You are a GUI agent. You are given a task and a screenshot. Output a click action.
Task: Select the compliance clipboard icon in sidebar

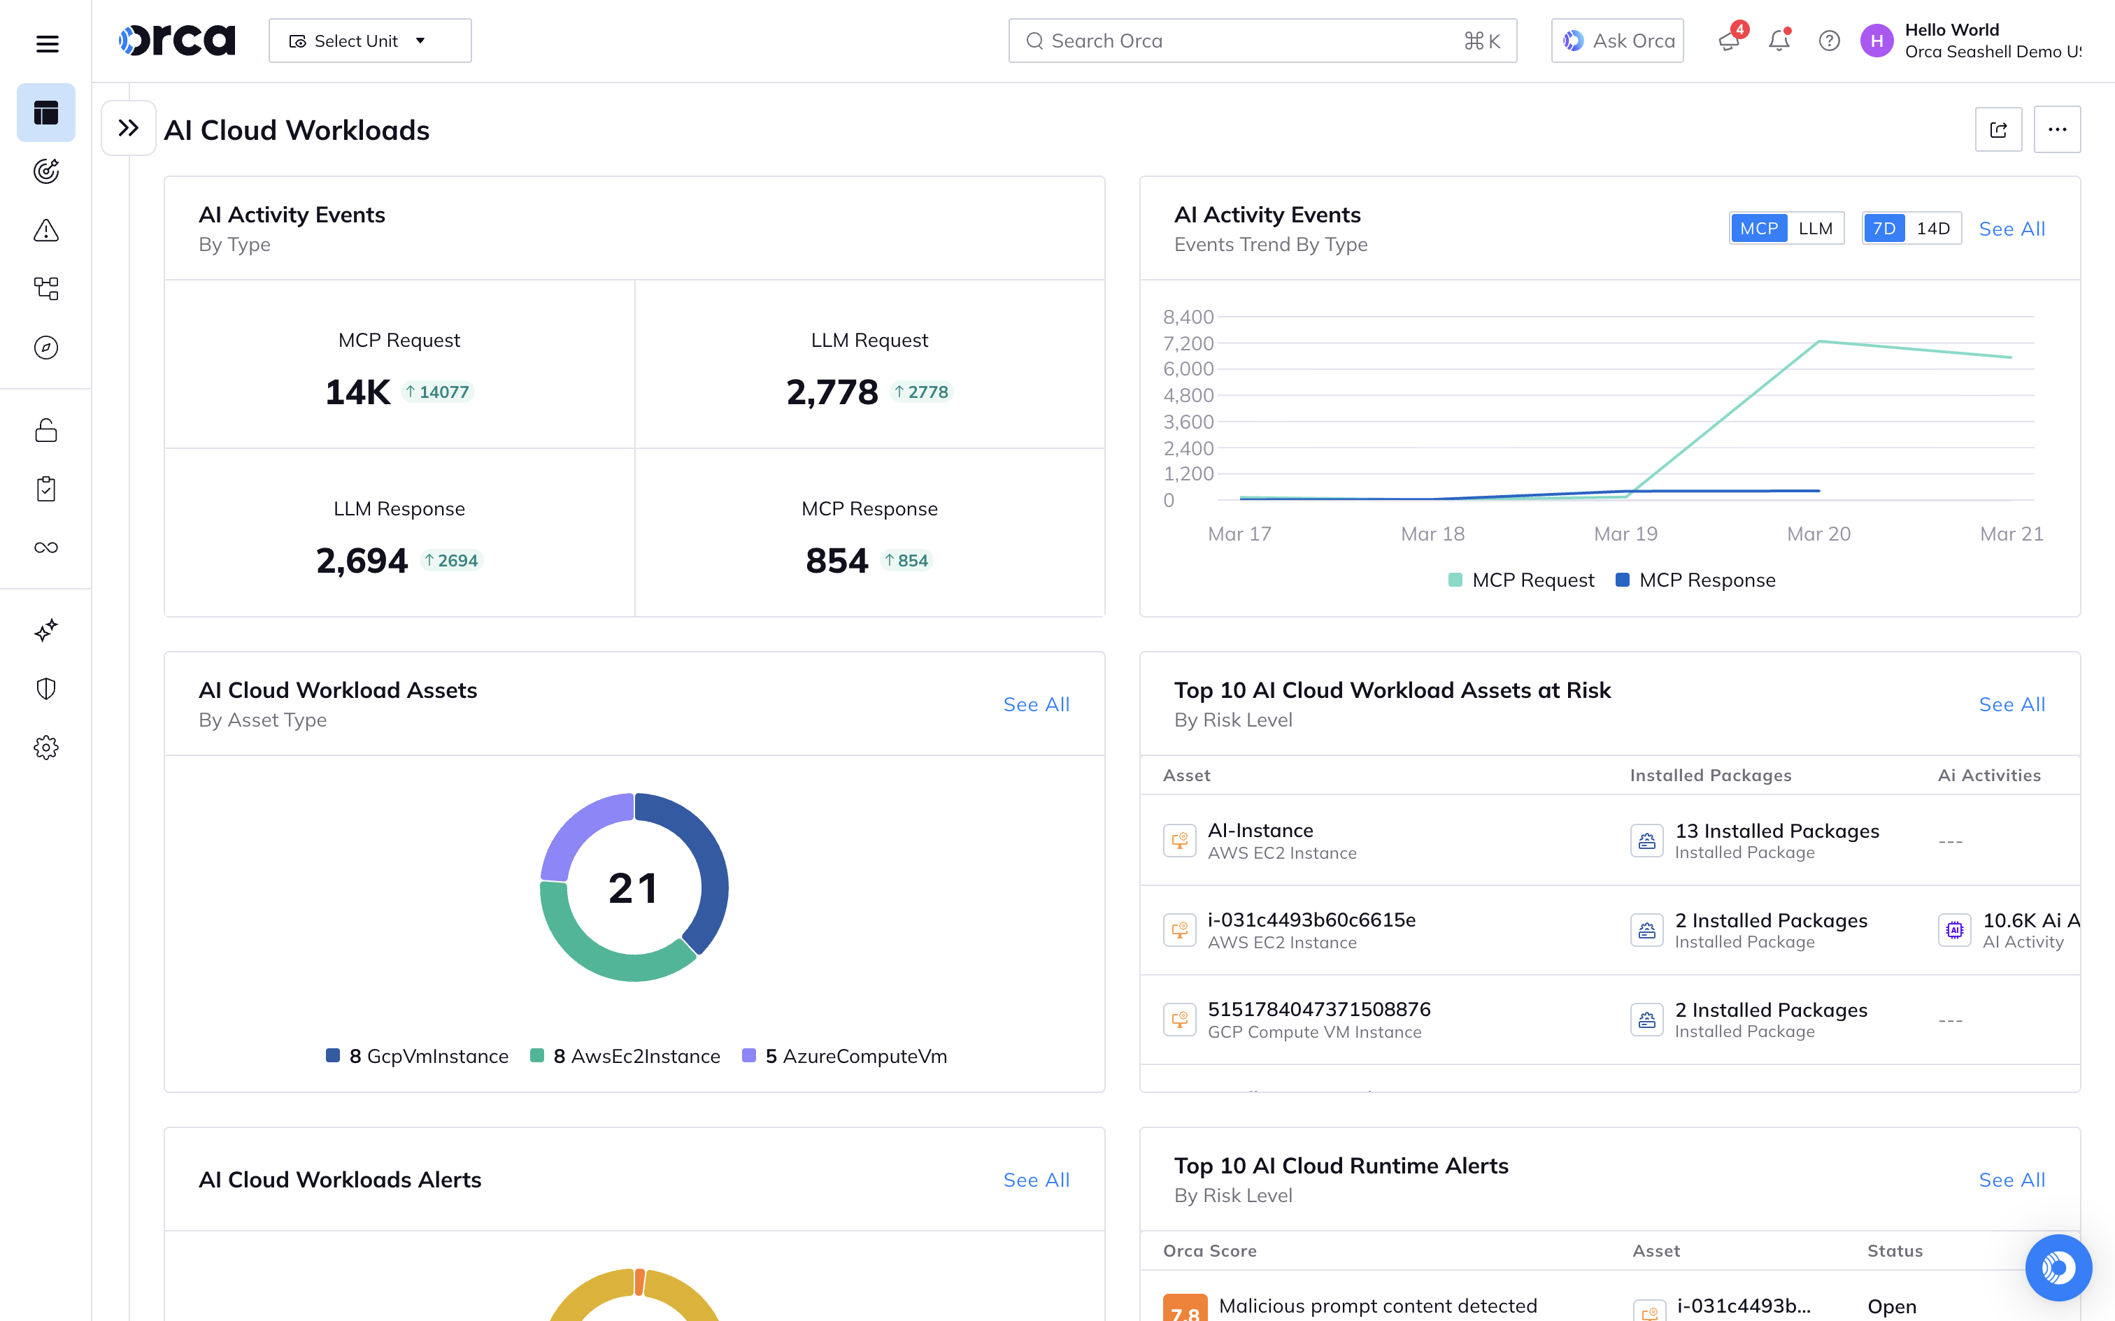point(45,488)
